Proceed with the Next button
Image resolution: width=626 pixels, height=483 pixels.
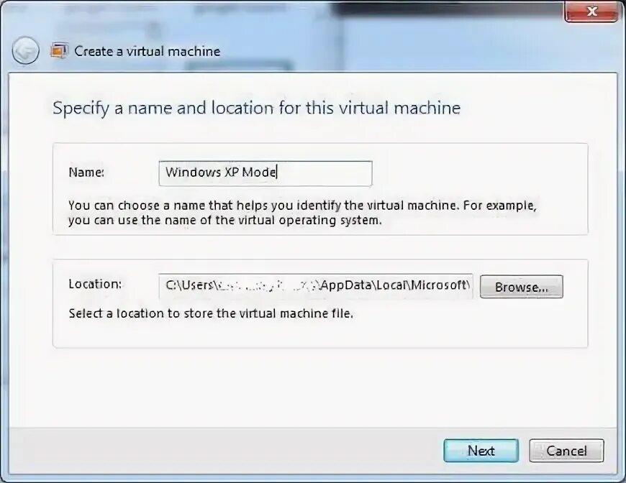point(481,451)
